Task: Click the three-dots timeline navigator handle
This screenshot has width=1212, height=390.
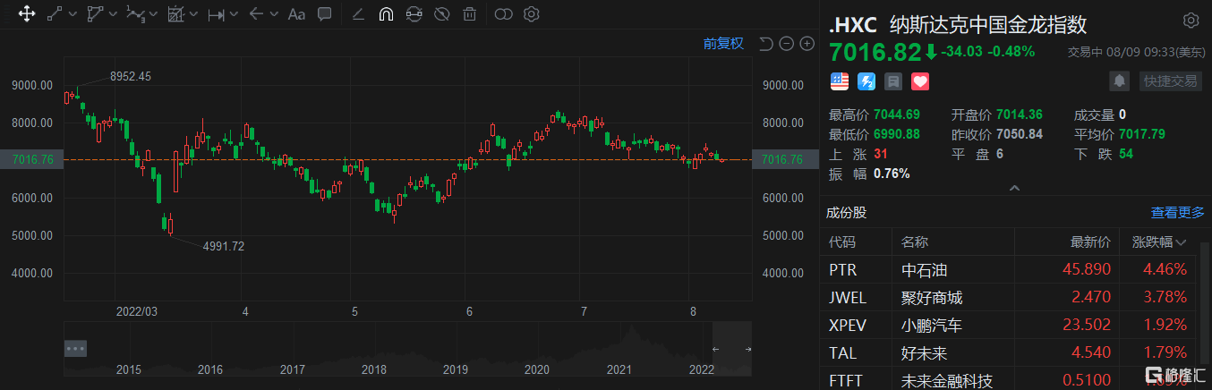Action: coord(75,348)
